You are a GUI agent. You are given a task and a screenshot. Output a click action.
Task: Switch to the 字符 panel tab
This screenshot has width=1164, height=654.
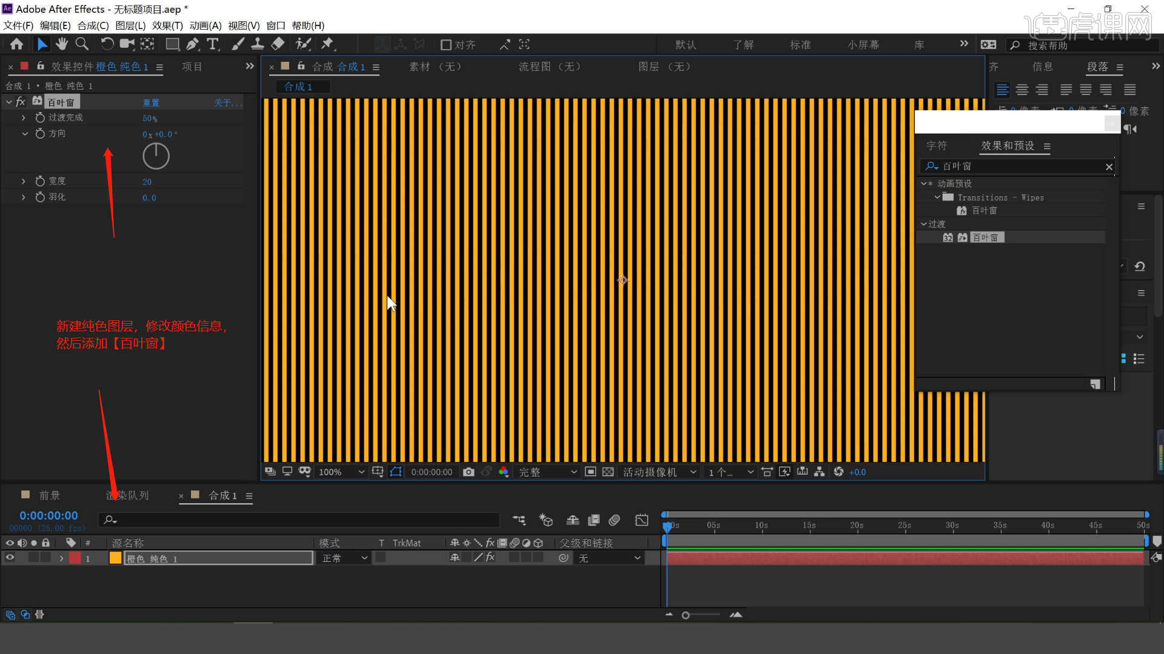pyautogui.click(x=937, y=146)
